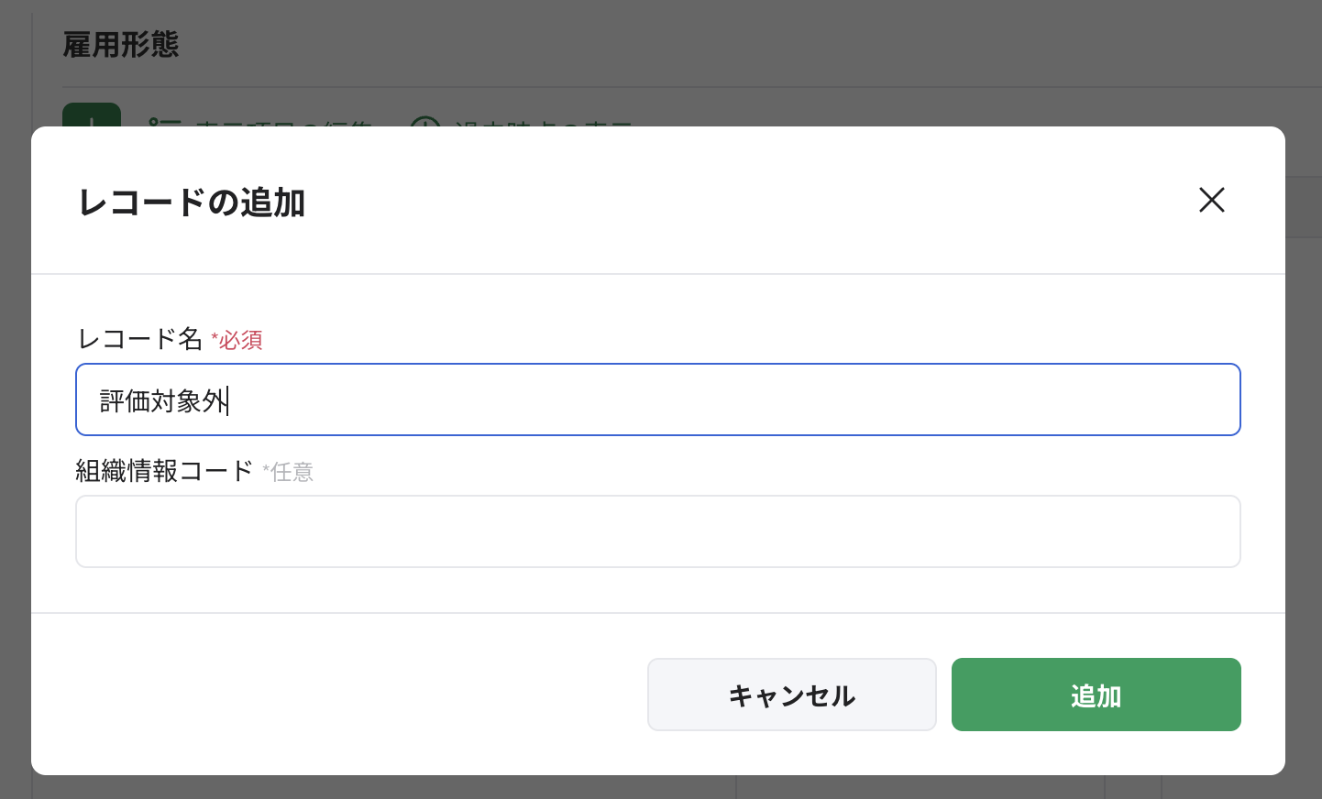Click the レコードの追加 dialog title
Viewport: 1322px width, 799px height.
click(191, 202)
